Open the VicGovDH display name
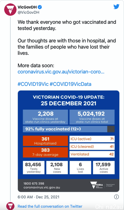Image resolution: width=124 pixels, height=210 pixels. click(27, 7)
